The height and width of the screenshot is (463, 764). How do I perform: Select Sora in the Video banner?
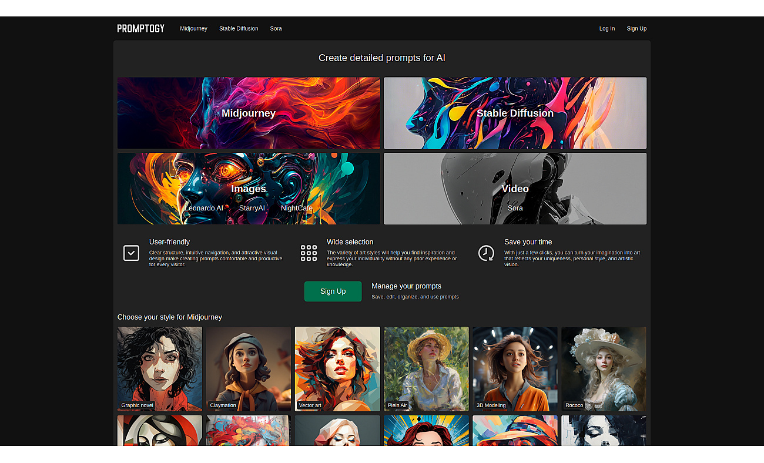coord(515,208)
